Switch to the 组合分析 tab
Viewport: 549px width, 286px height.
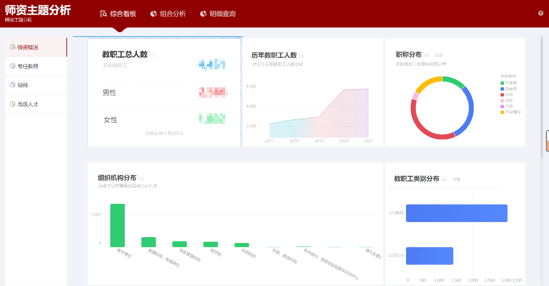click(x=168, y=14)
